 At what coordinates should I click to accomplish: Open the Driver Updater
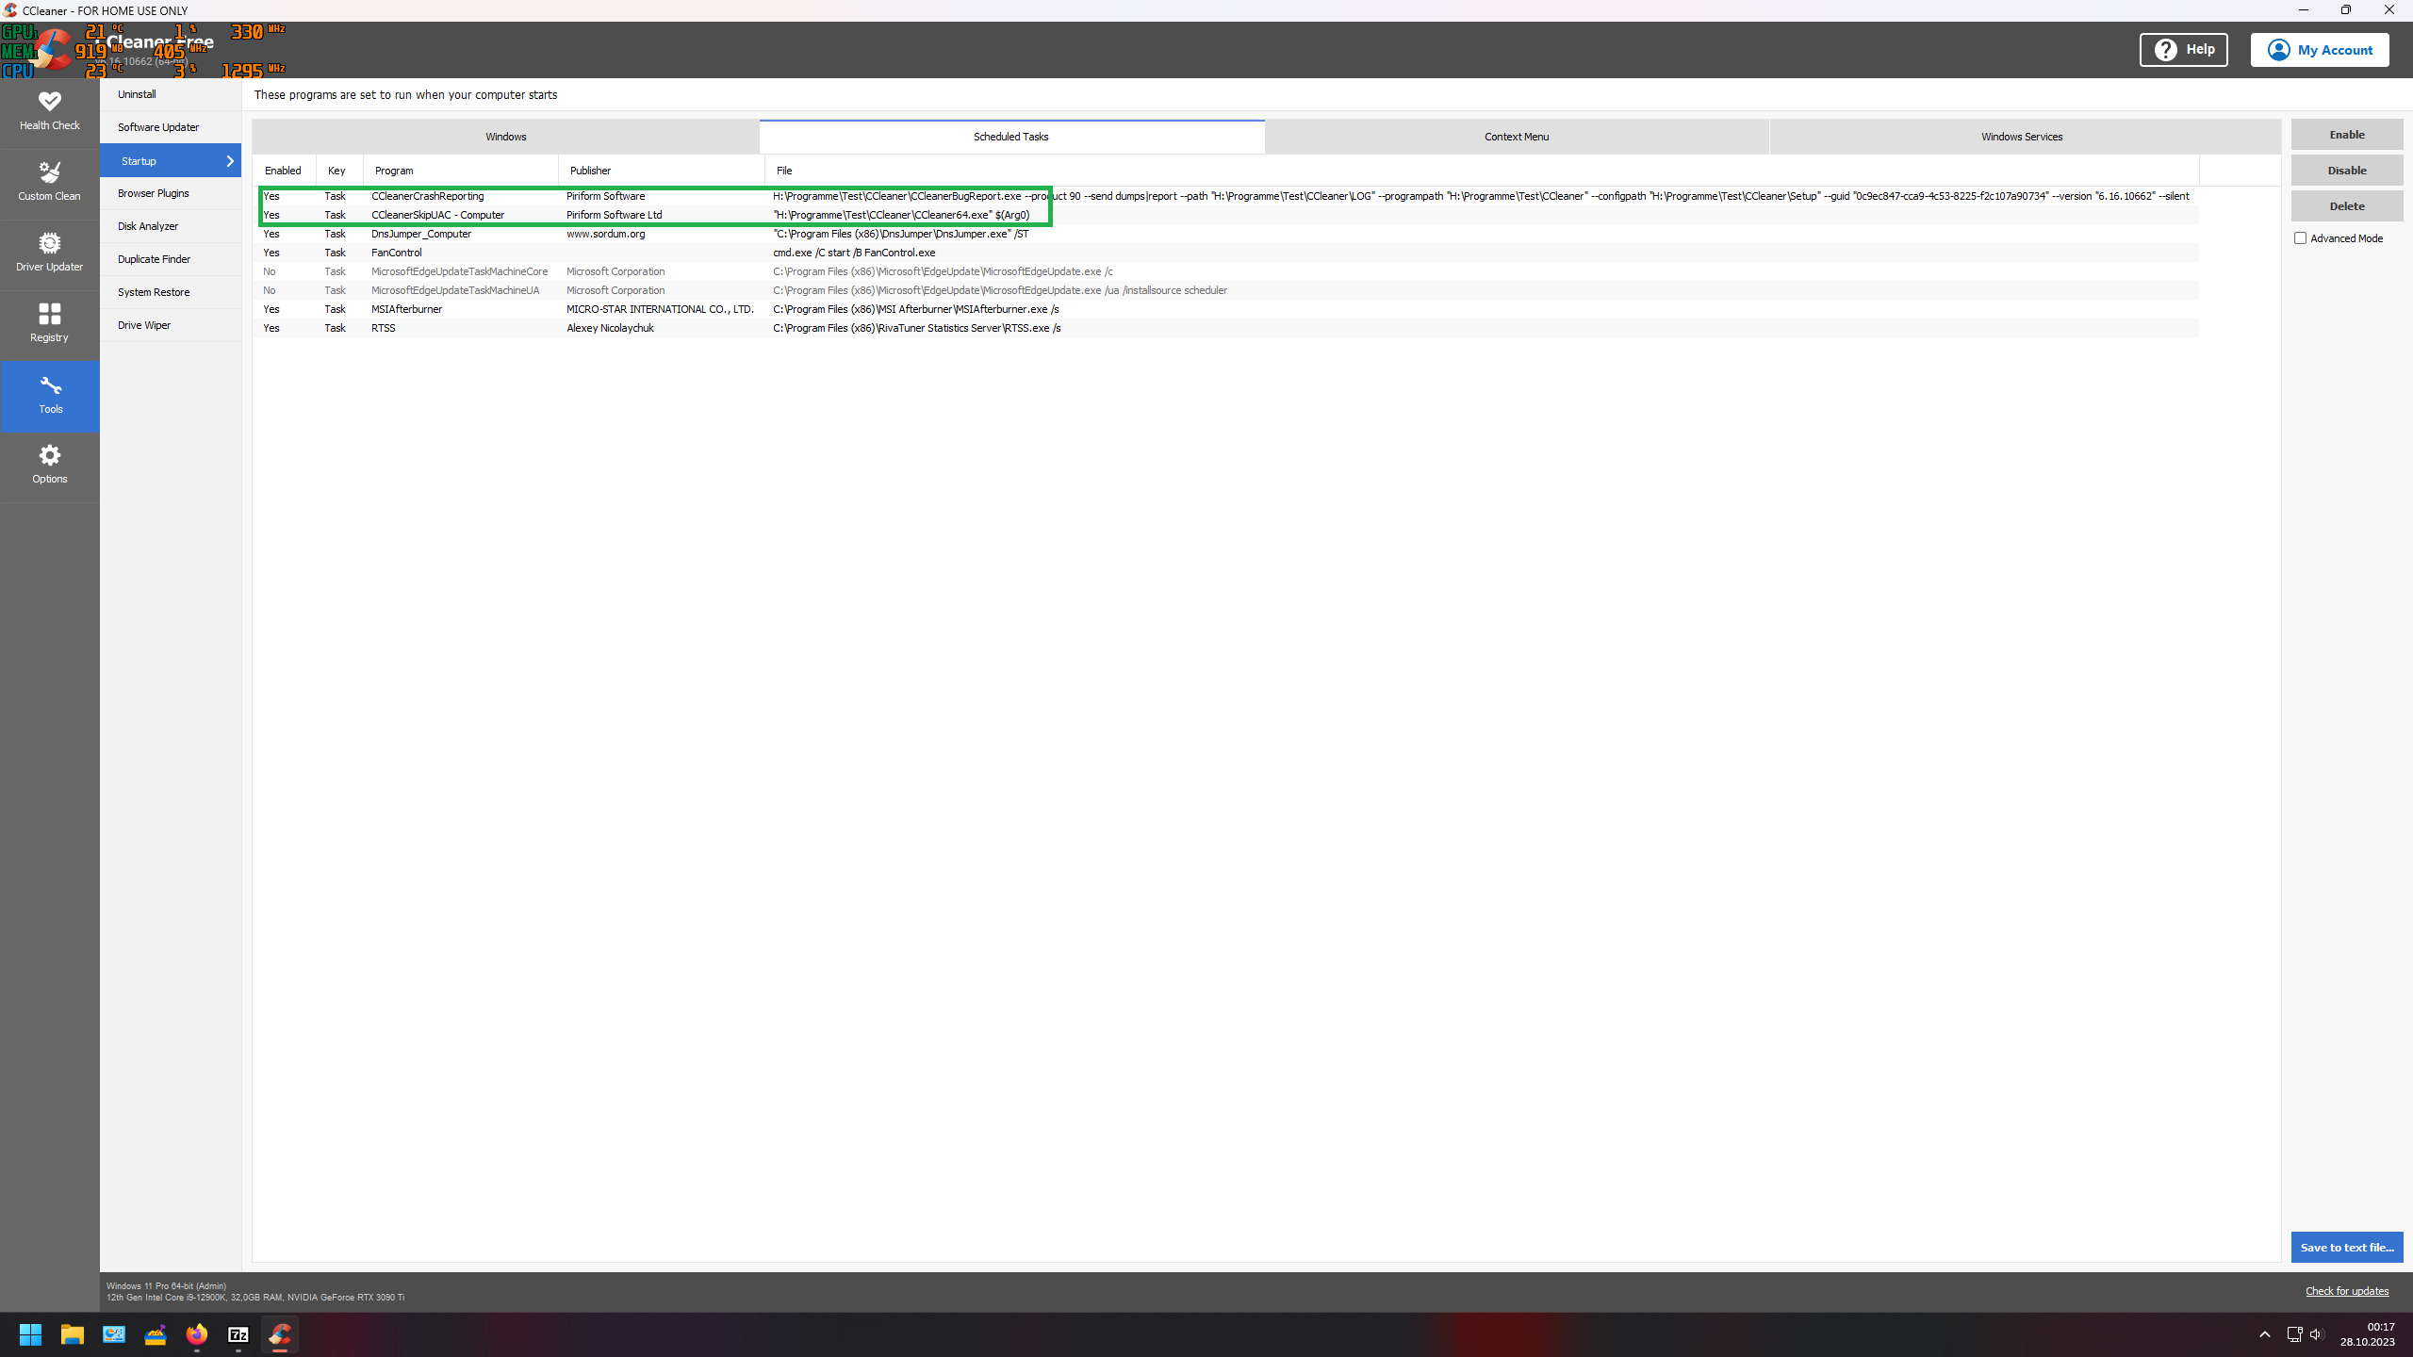pyautogui.click(x=49, y=253)
